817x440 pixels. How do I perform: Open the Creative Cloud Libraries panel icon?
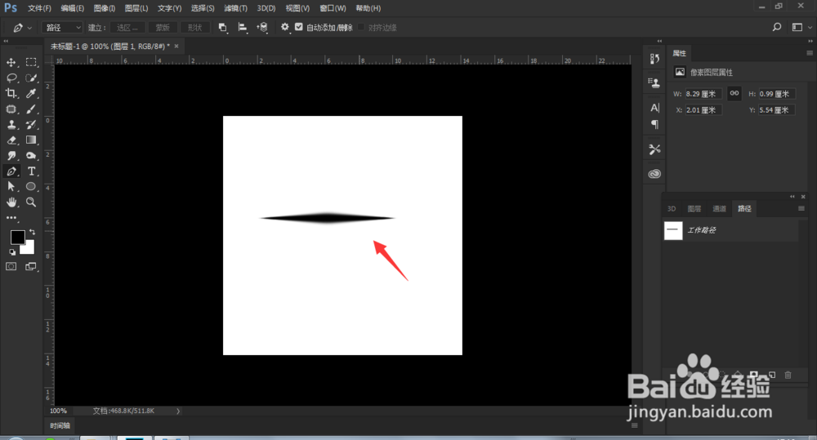tap(654, 174)
